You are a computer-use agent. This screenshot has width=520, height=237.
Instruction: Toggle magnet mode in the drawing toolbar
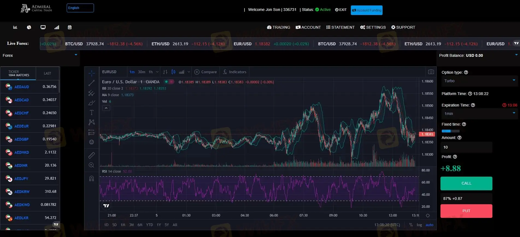[92, 179]
